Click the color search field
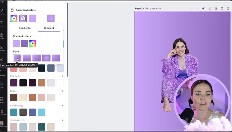232x132 pixels. [38, 1]
